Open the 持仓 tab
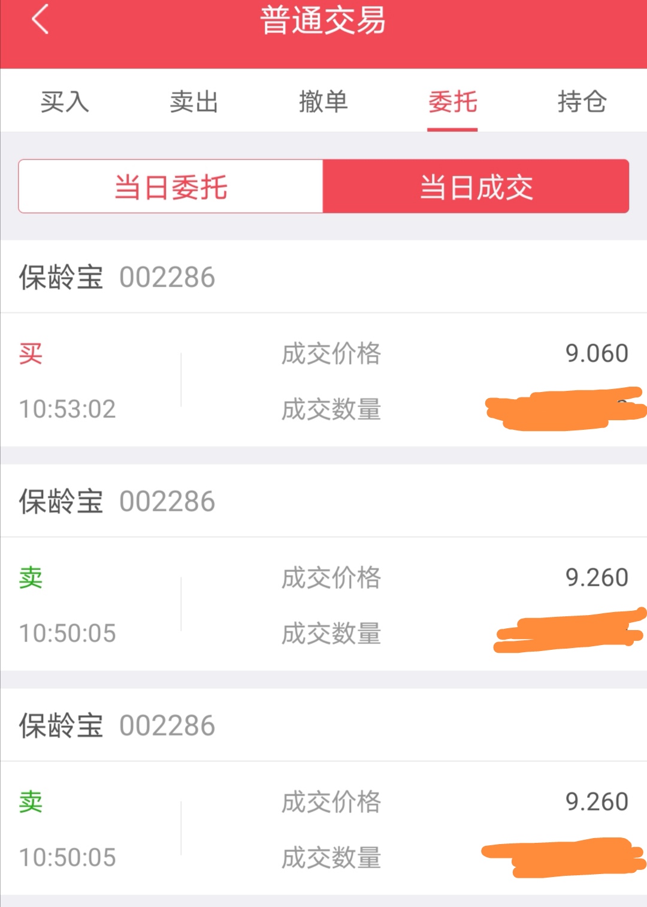 (x=582, y=101)
